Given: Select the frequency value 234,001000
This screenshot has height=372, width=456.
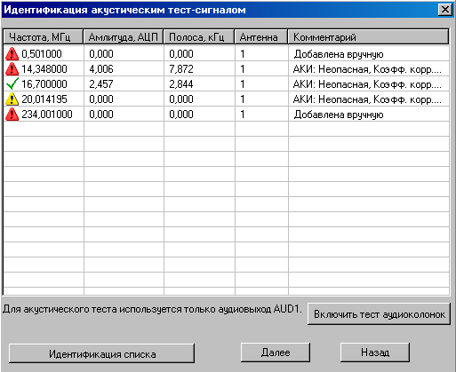Looking at the screenshot, I should click(47, 115).
